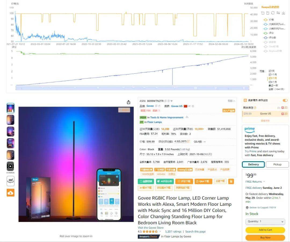290x242 pixels.
Task: Select the second product thumbnail
Action: coord(10,120)
